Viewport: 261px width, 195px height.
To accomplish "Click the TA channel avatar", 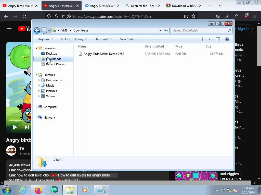I will (11, 151).
